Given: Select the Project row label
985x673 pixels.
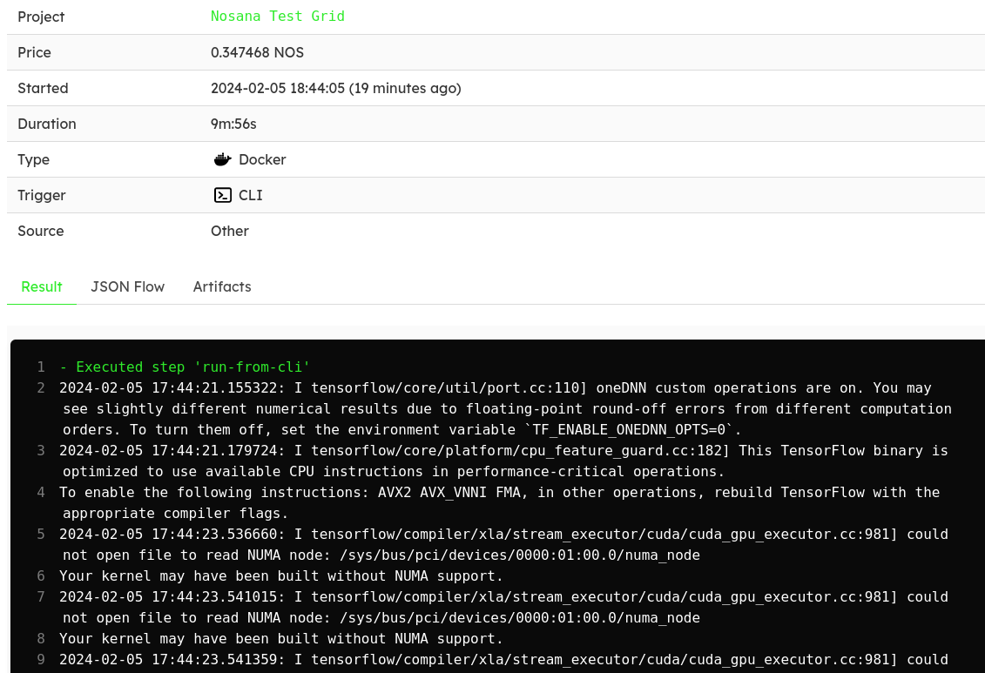Looking at the screenshot, I should pos(41,17).
